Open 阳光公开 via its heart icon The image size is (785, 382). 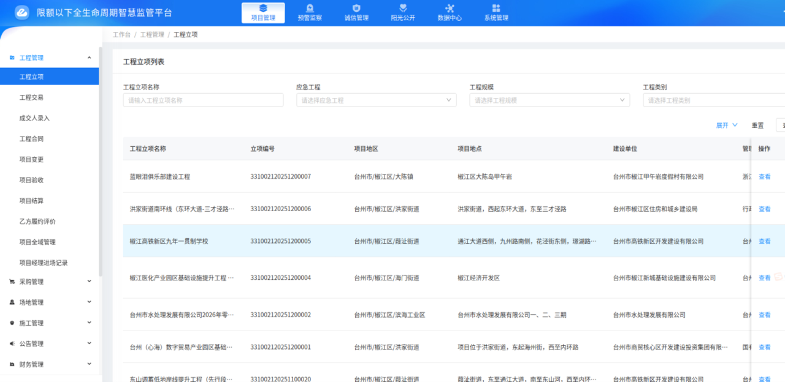(x=402, y=8)
